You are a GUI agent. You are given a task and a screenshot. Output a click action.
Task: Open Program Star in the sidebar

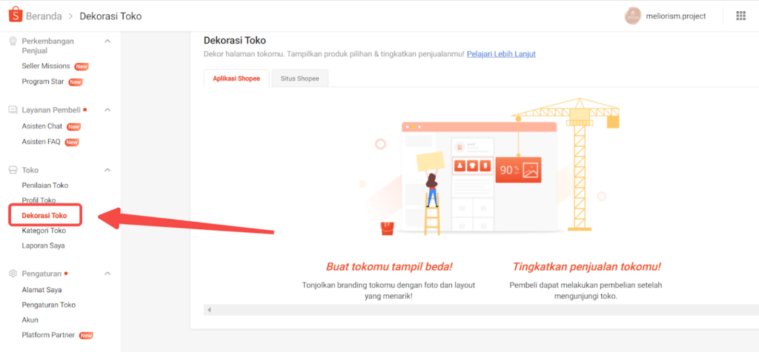point(43,81)
